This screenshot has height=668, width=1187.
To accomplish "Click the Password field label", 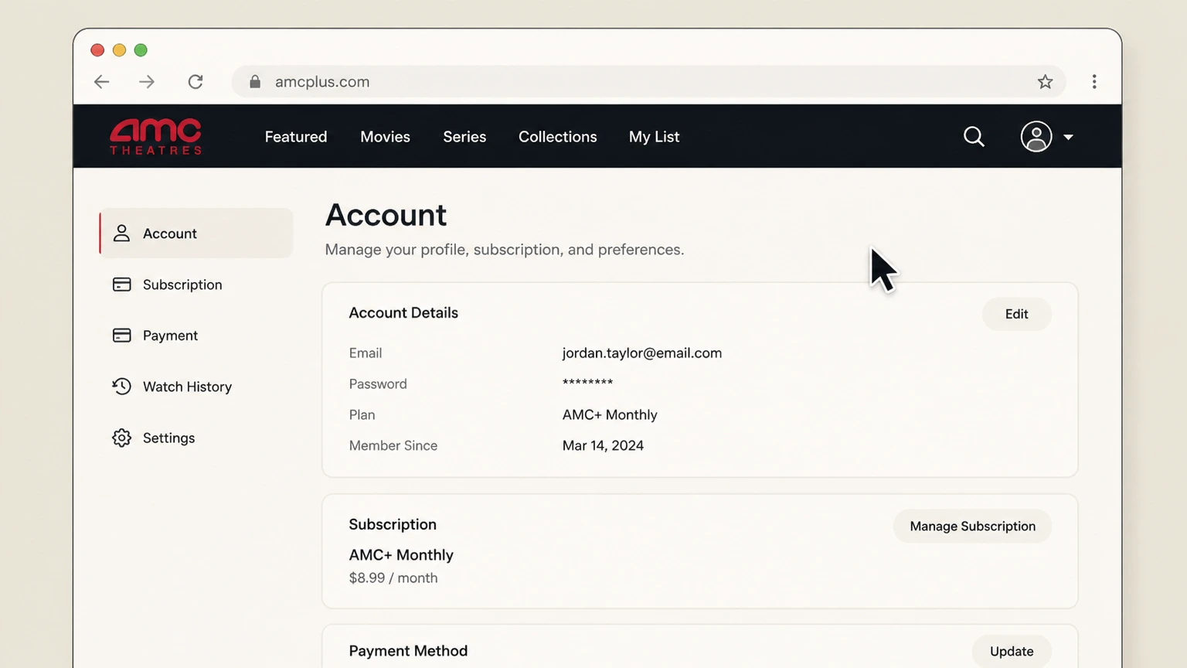I will (377, 383).
